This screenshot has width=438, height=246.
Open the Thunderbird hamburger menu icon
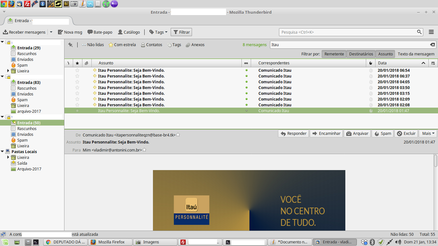pyautogui.click(x=431, y=32)
